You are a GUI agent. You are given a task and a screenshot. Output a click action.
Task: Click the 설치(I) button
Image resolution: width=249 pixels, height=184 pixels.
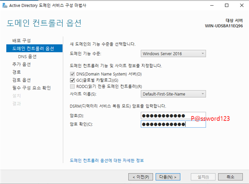coord(203,177)
